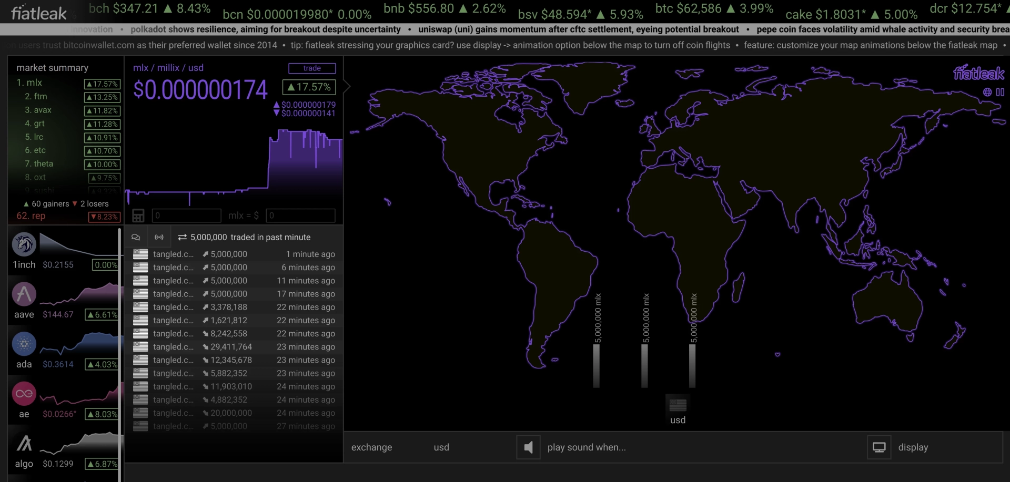Open the usd currency selector
Screen dimensions: 1010x482
[x=441, y=447]
